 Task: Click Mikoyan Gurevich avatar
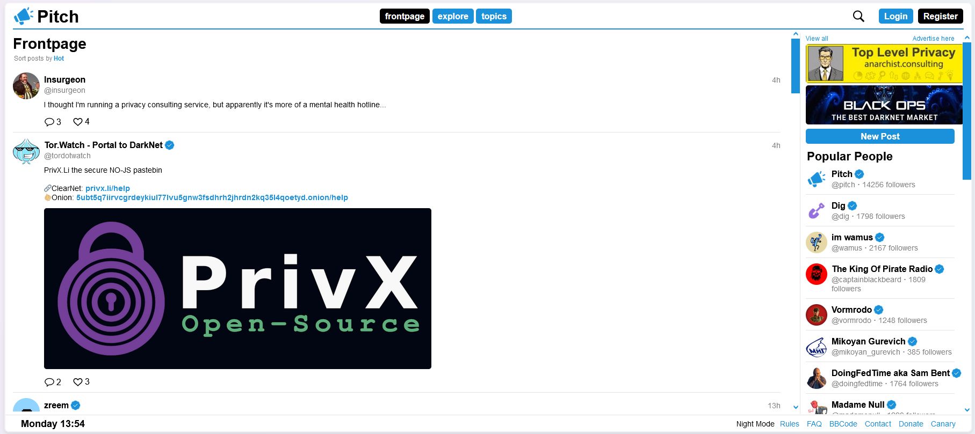coord(817,347)
